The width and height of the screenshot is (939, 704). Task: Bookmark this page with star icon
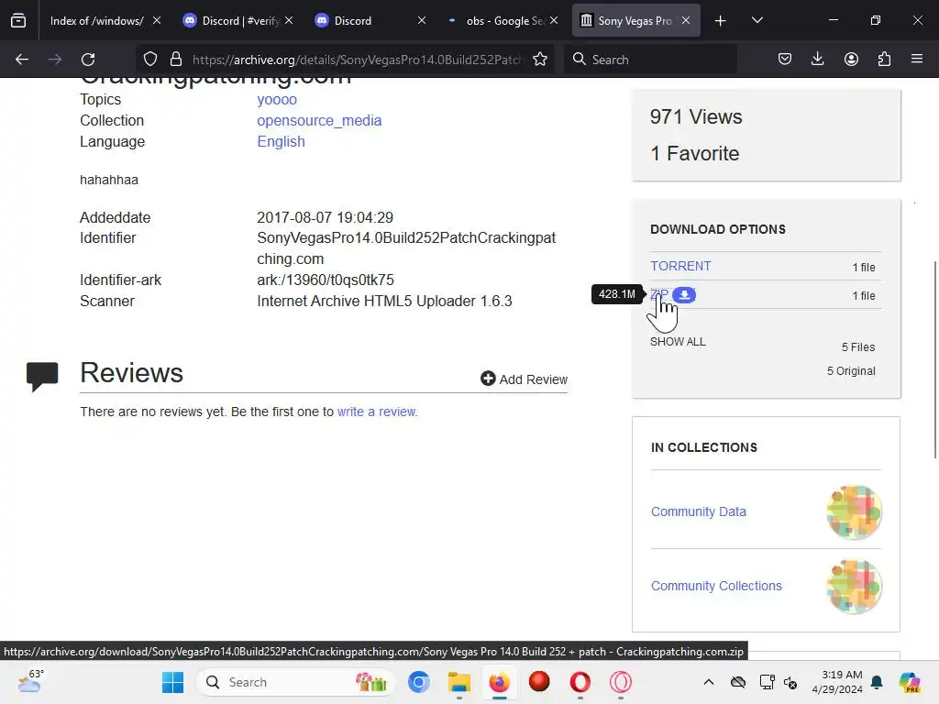(540, 60)
